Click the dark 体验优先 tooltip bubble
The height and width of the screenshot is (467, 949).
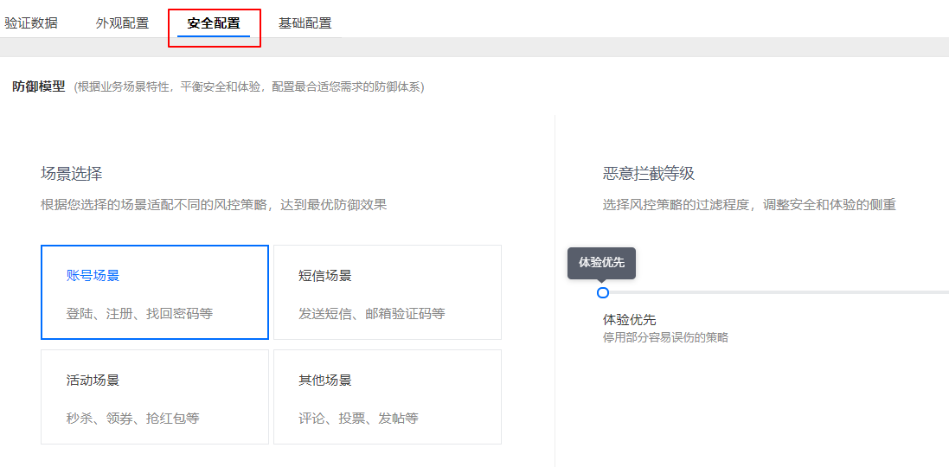click(601, 262)
